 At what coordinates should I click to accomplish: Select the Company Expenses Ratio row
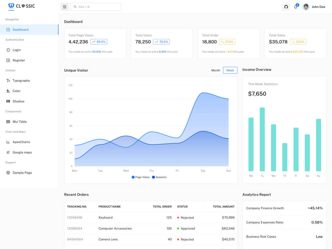285,222
